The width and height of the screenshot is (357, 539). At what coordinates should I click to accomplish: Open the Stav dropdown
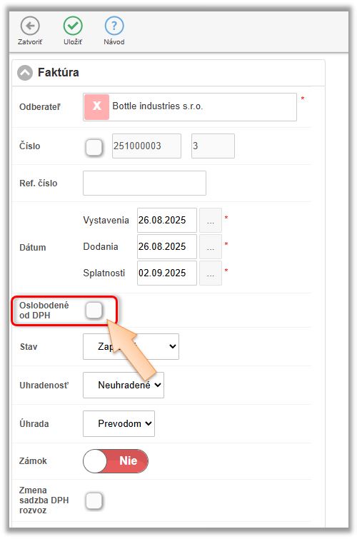point(131,346)
